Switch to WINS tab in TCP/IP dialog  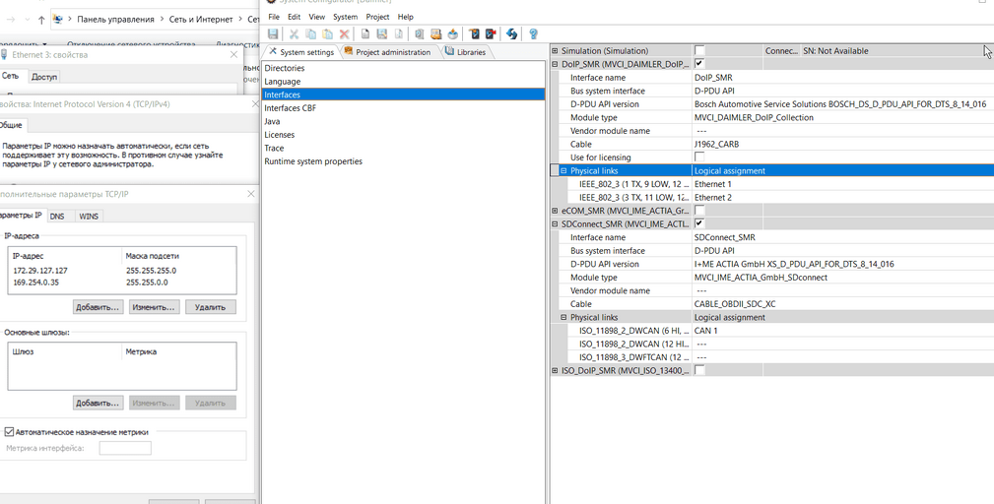click(x=89, y=217)
